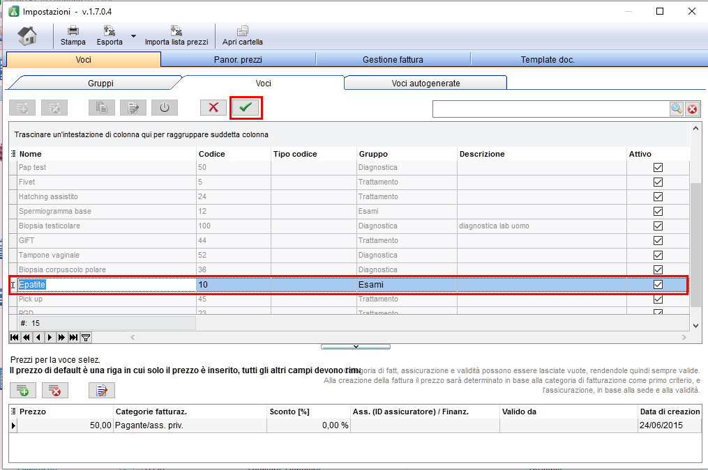Toggle Attivo checkbox for Epatite
The image size is (708, 470).
coord(658,284)
